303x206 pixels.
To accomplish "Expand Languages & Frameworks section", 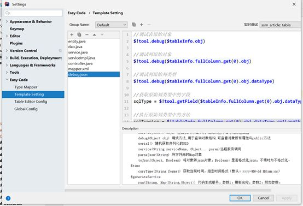I will [7, 65].
